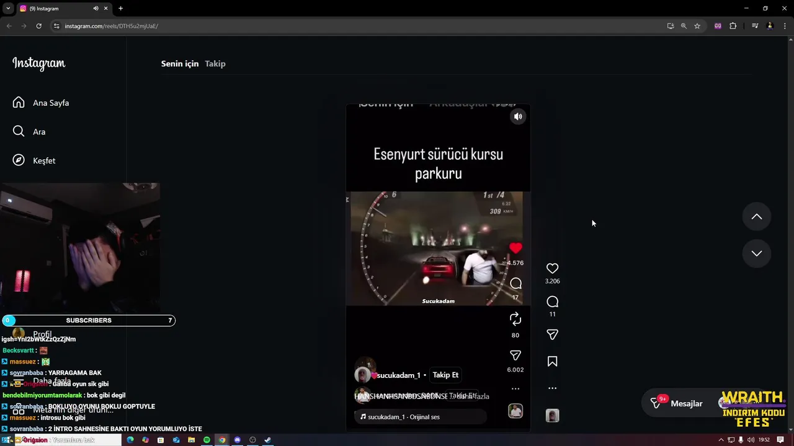Viewport: 794px width, 446px height.
Task: Like the reel with heart icon above 3.206
Action: click(552, 268)
